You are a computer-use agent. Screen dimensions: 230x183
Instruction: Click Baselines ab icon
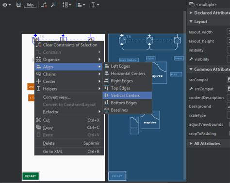pyautogui.click(x=106, y=109)
